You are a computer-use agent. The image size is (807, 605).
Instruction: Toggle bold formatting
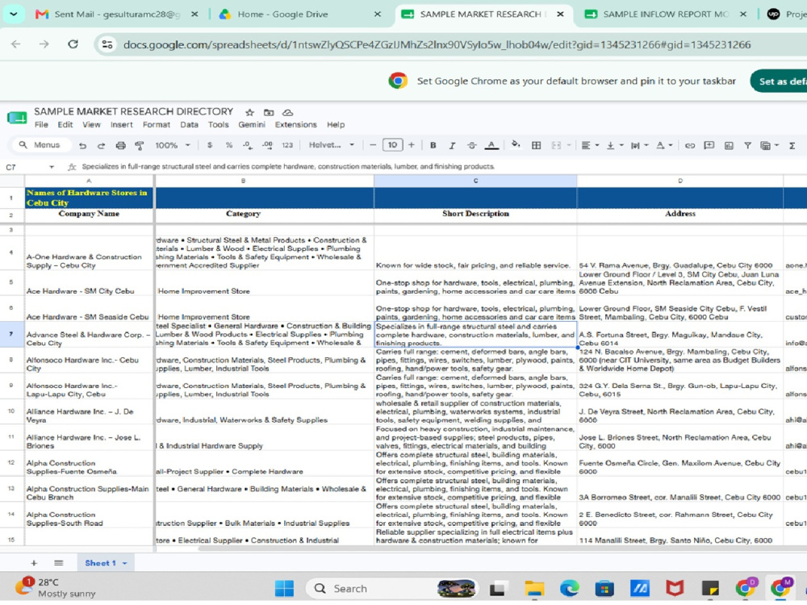[x=433, y=145]
